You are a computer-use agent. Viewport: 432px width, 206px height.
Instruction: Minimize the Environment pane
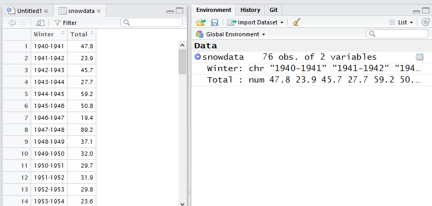point(416,11)
